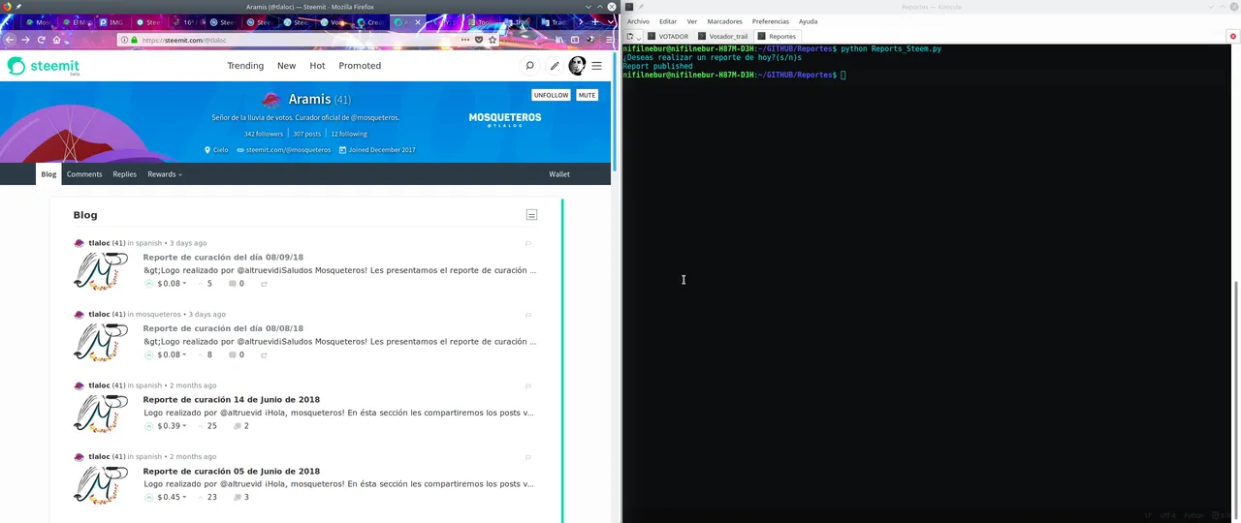The height and width of the screenshot is (523, 1241).
Task: Open 'Reporte de curación 14 de Junio de 2018' post
Action: [x=231, y=400]
